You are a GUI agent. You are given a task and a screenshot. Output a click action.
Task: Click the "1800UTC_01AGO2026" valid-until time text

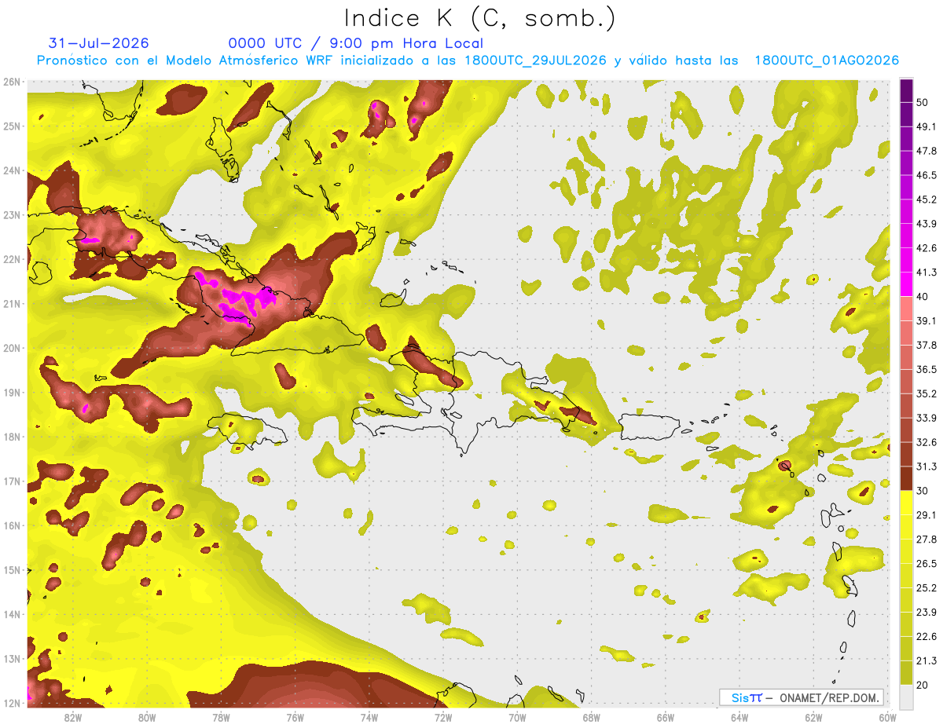(x=827, y=60)
